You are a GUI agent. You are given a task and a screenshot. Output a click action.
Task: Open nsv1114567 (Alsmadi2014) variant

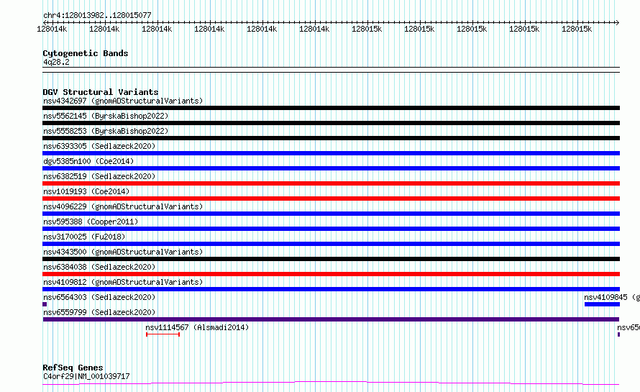pos(197,327)
